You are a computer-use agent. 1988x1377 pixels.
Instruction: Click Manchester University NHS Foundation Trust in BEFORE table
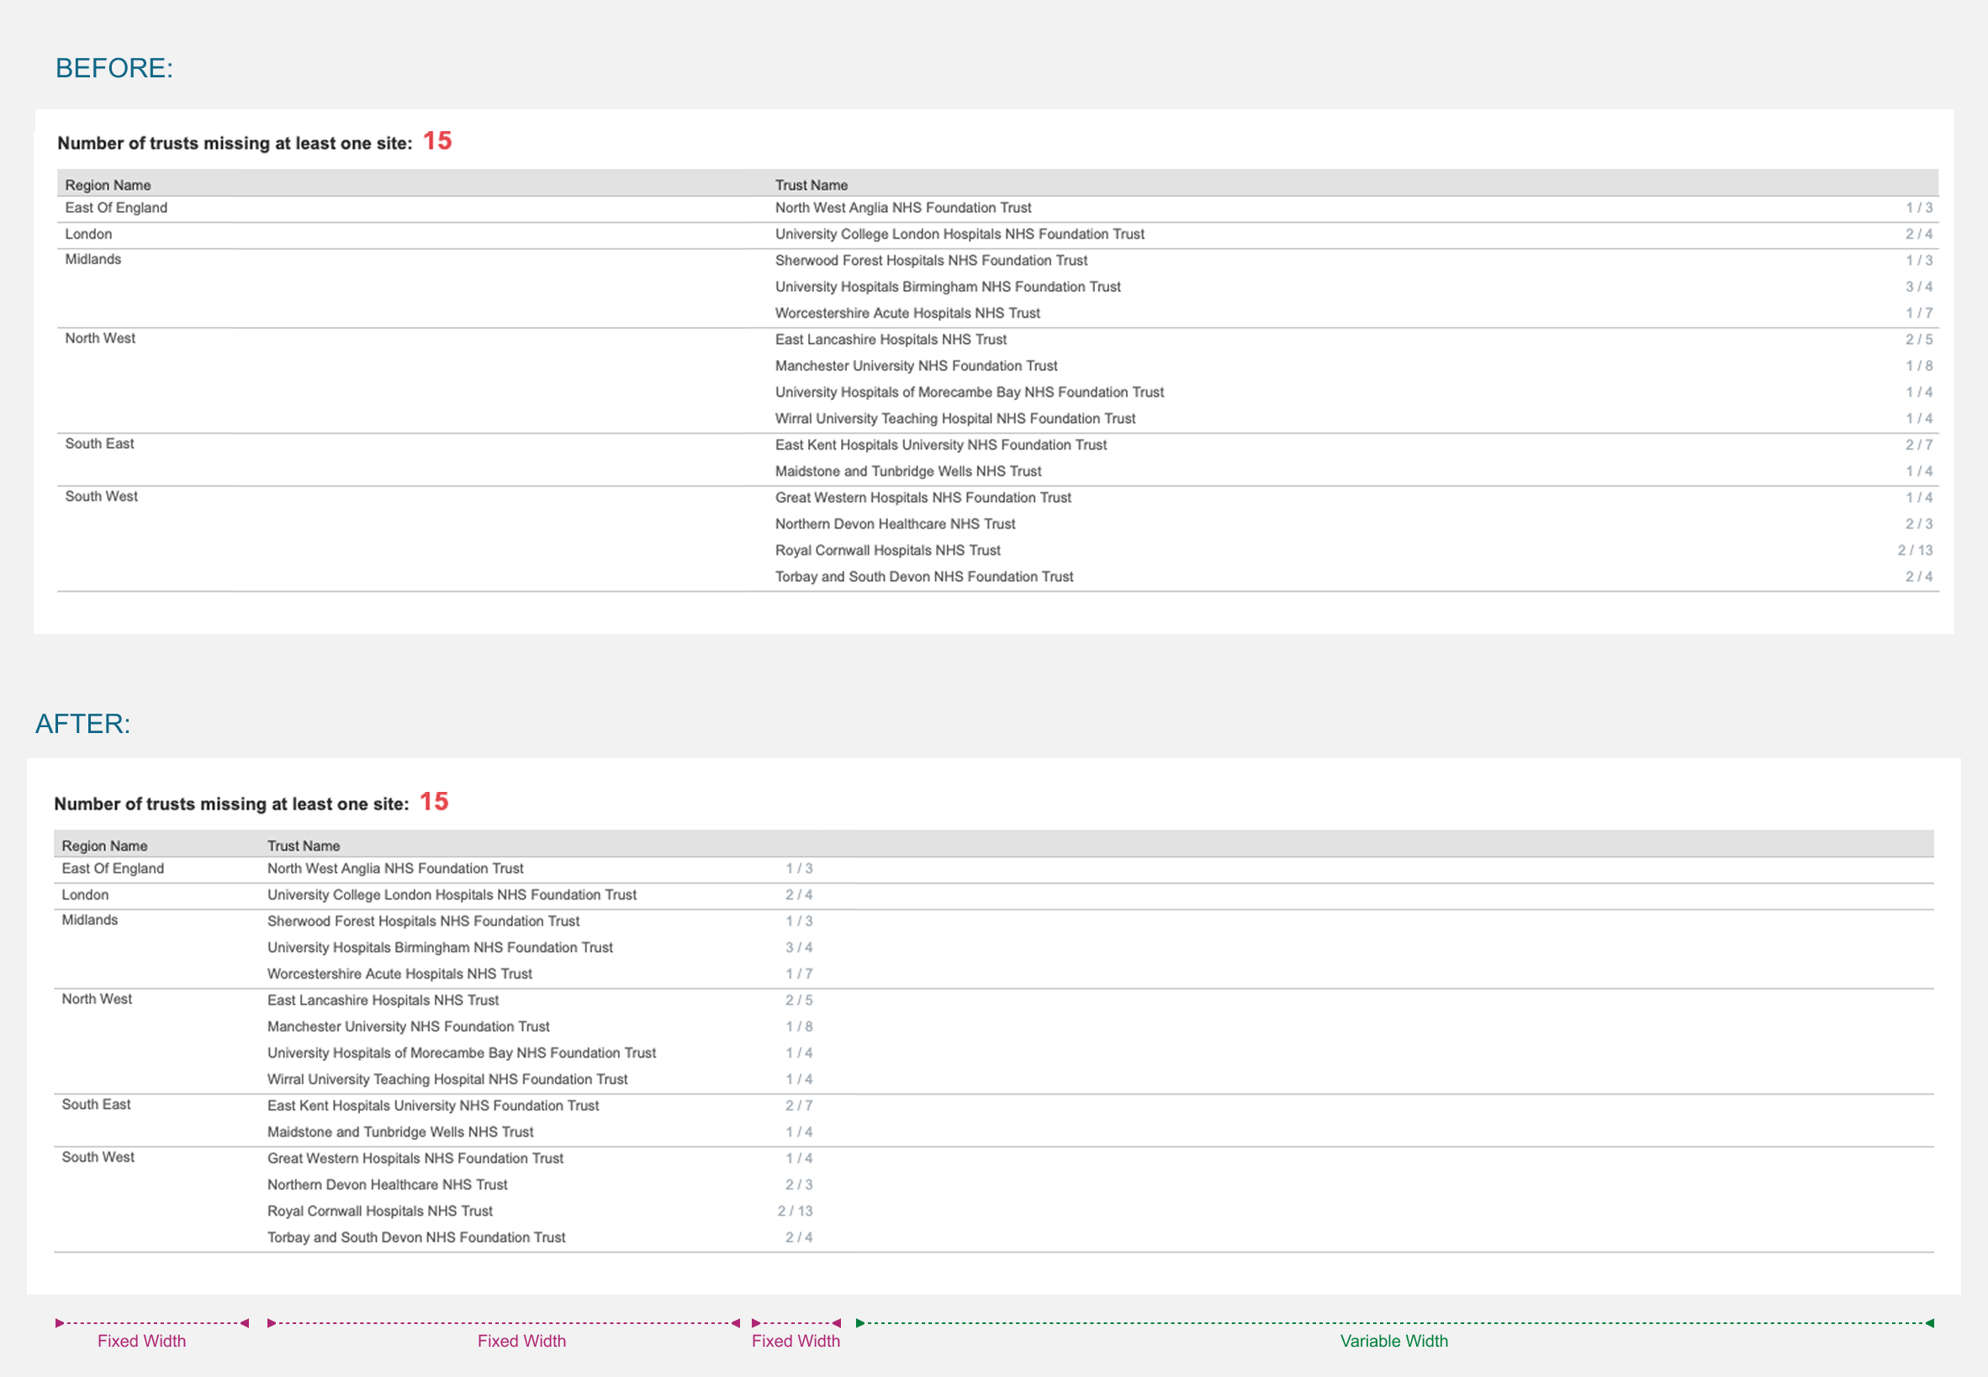916,366
